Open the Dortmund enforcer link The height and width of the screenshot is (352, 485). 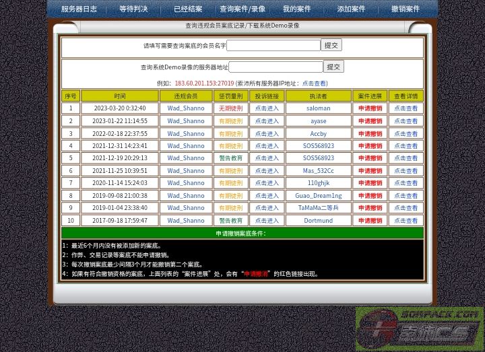click(318, 221)
